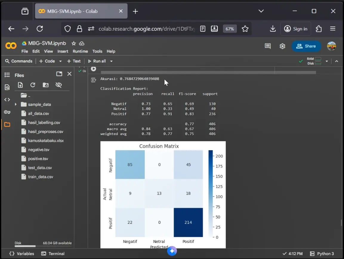Open the code snippets panel
The image size is (344, 259).
7,99
